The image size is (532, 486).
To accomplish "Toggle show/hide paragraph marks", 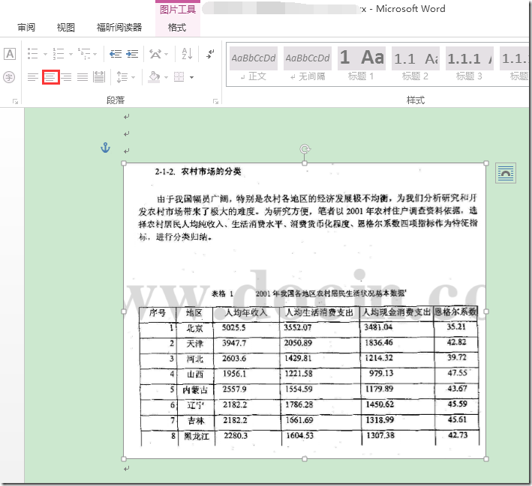I will [210, 53].
